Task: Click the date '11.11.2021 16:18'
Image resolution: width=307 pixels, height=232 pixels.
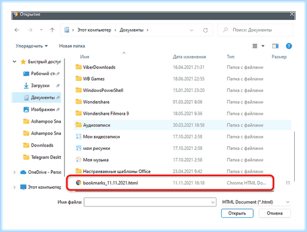Action: click(189, 183)
